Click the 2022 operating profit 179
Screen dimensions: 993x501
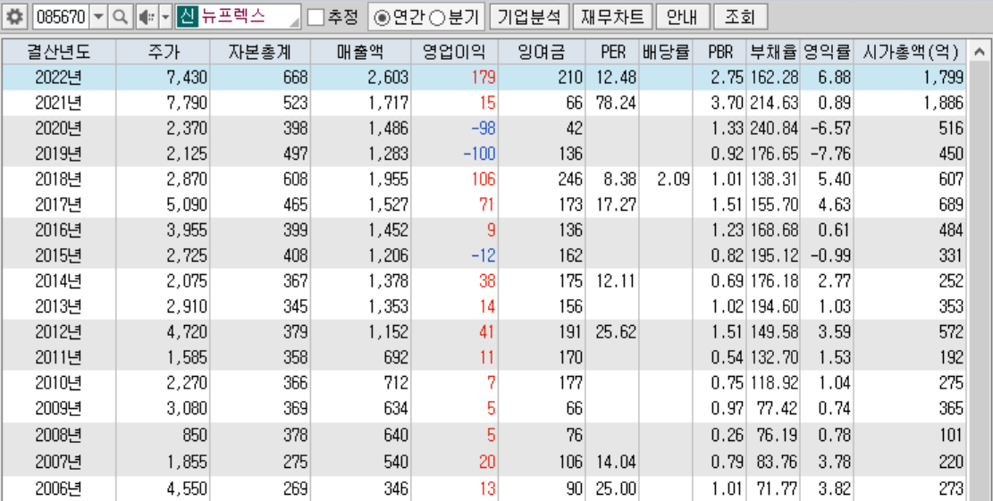tap(484, 78)
